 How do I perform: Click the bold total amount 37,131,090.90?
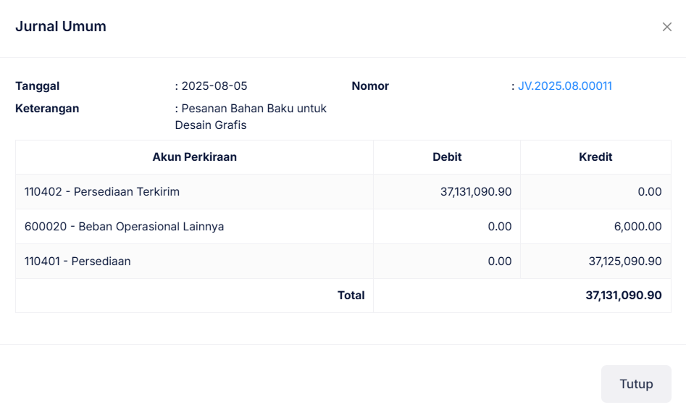pos(623,296)
